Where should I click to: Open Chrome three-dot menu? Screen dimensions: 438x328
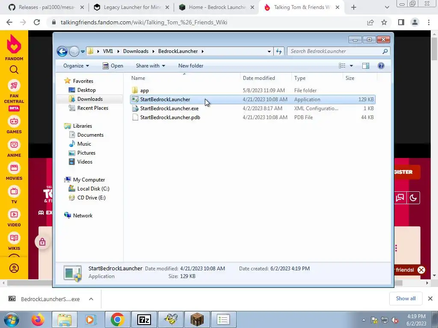click(x=429, y=22)
